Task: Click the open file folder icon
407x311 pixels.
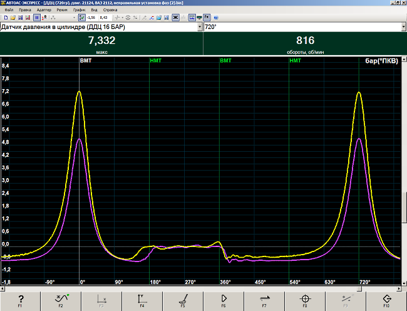Action: 13,18
